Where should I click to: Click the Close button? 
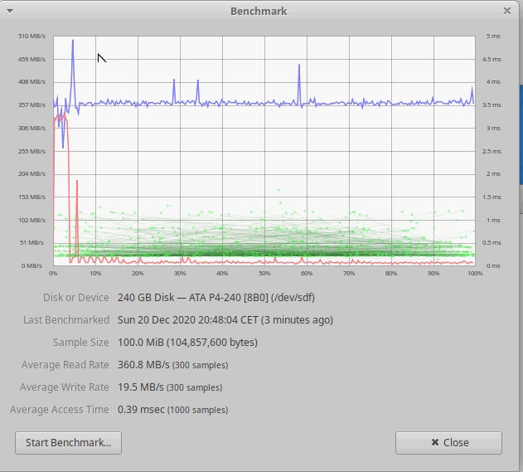[448, 443]
